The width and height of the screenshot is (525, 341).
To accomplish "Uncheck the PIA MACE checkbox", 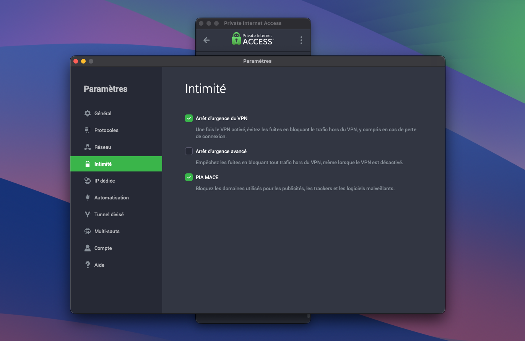I will pyautogui.click(x=189, y=177).
